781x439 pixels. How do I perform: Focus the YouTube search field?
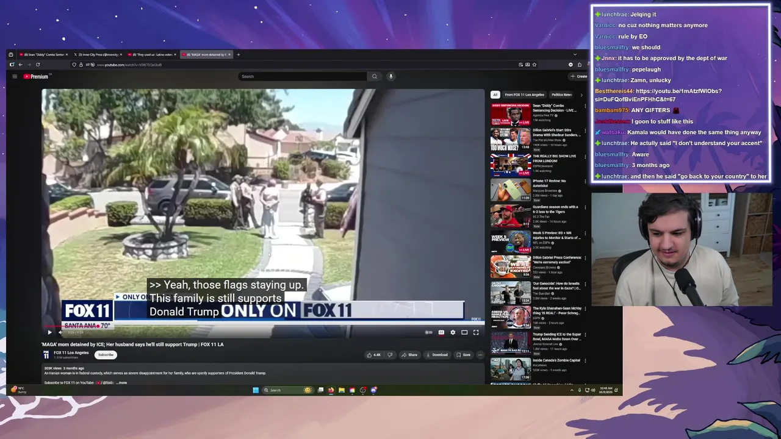coord(303,76)
